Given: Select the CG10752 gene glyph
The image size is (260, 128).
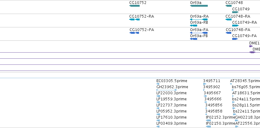Looking at the screenshot, I should pyautogui.click(x=134, y=6).
